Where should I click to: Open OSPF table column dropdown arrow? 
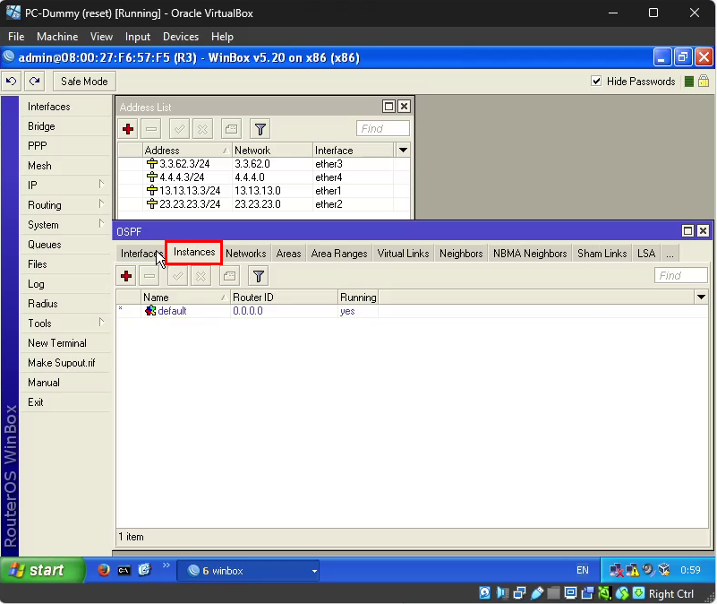click(702, 298)
